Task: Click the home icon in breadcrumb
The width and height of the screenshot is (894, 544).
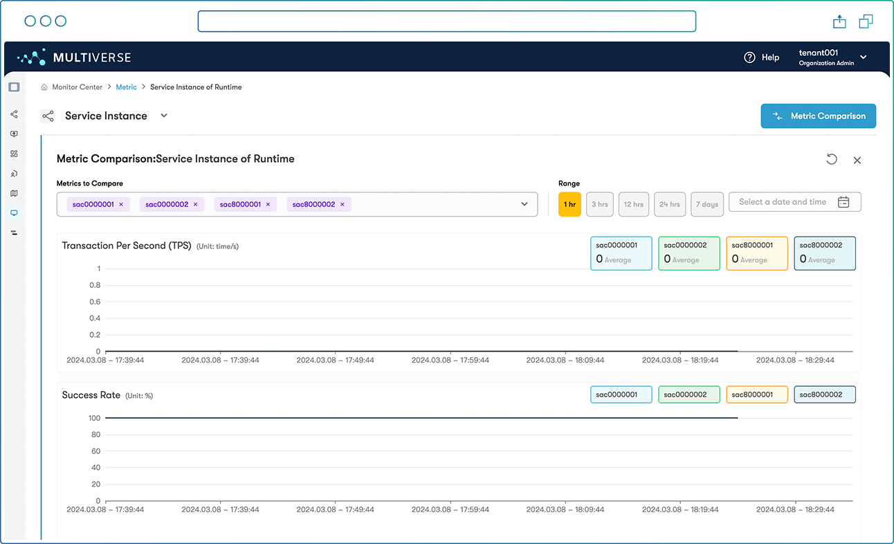Action: click(x=44, y=87)
